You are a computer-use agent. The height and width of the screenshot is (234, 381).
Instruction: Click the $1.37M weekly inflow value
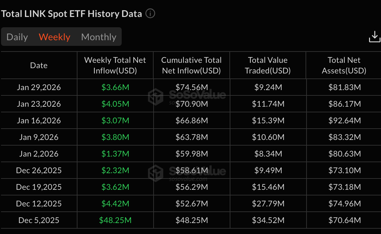pos(115,154)
